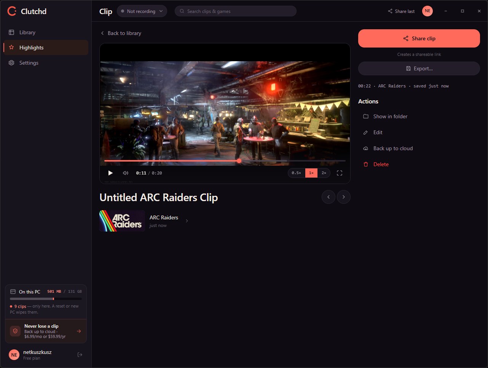The width and height of the screenshot is (488, 368).
Task: Mute the clip volume icon
Action: [126, 173]
